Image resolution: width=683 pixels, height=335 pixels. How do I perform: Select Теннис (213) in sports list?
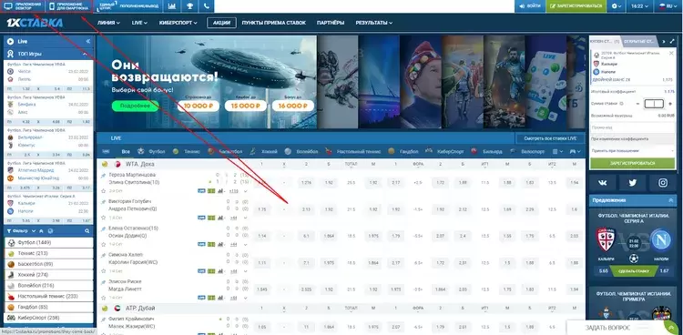point(49,254)
